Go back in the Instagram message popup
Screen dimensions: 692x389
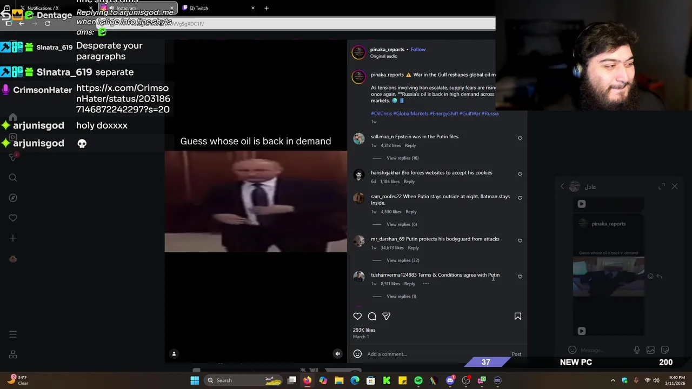(x=562, y=186)
